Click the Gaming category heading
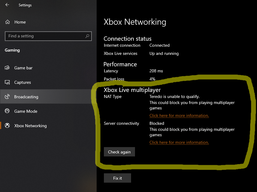The height and width of the screenshot is (192, 257). (12, 50)
